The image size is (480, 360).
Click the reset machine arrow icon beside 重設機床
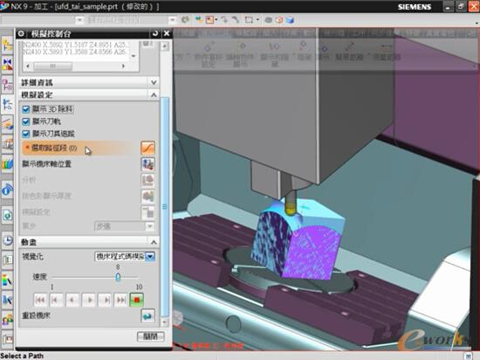(x=147, y=315)
